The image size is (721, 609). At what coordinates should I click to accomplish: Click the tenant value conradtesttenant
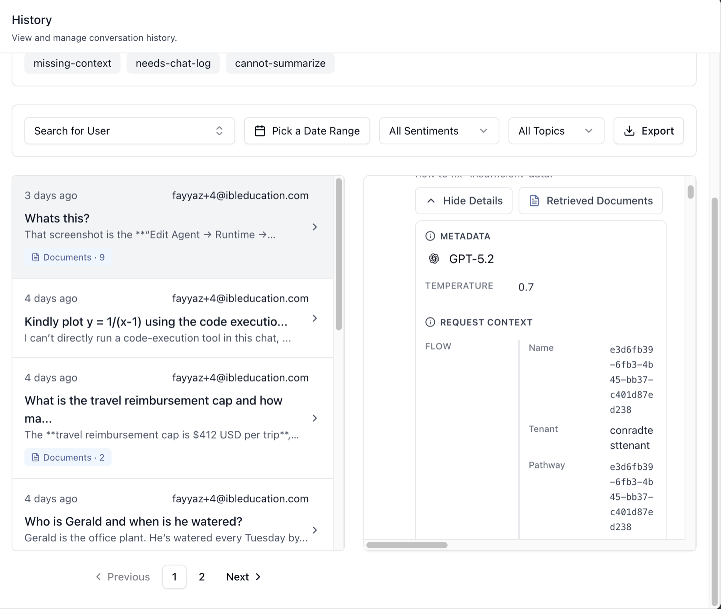point(632,438)
